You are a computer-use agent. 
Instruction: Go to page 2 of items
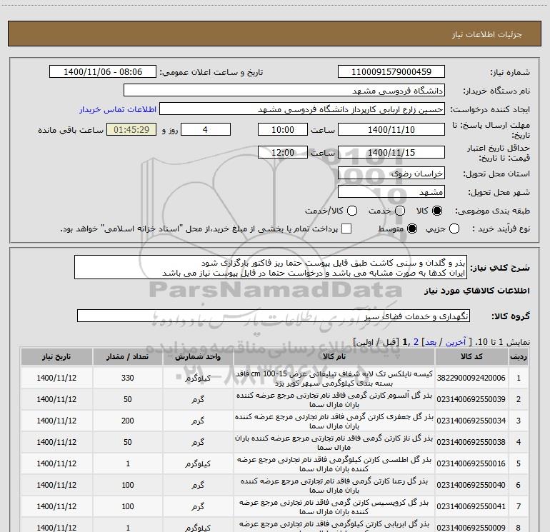pos(416,342)
